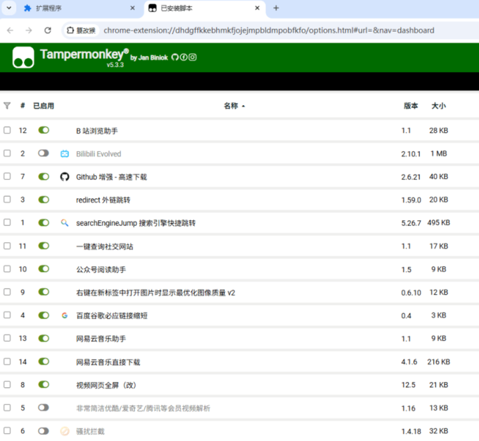Click the searchEngineJump magnifier icon

click(x=65, y=223)
